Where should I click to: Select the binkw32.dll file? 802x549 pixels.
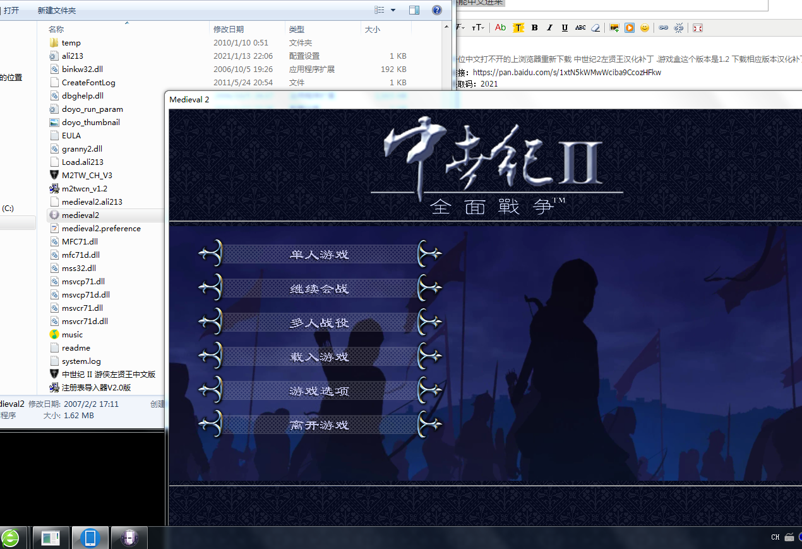[76, 69]
